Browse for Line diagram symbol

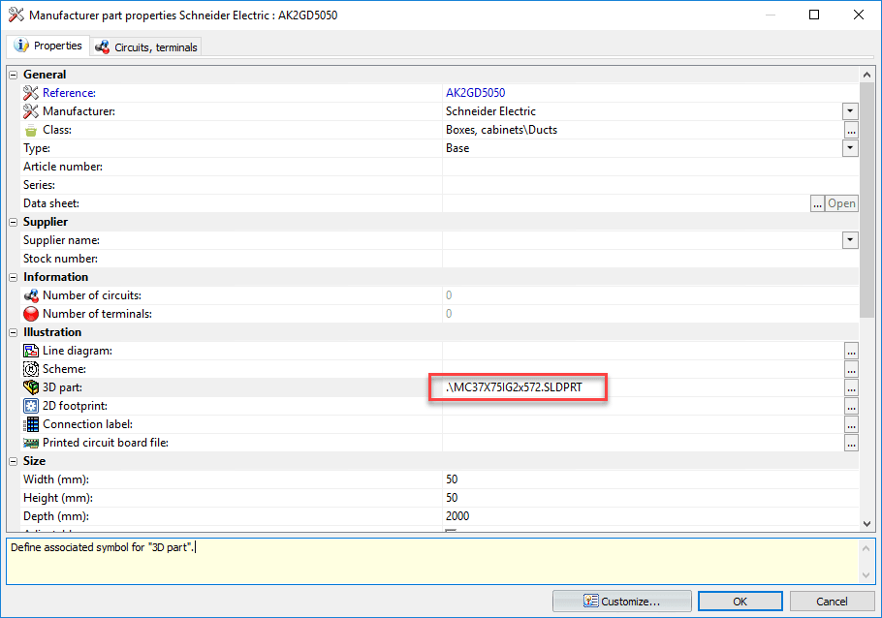pyautogui.click(x=851, y=351)
